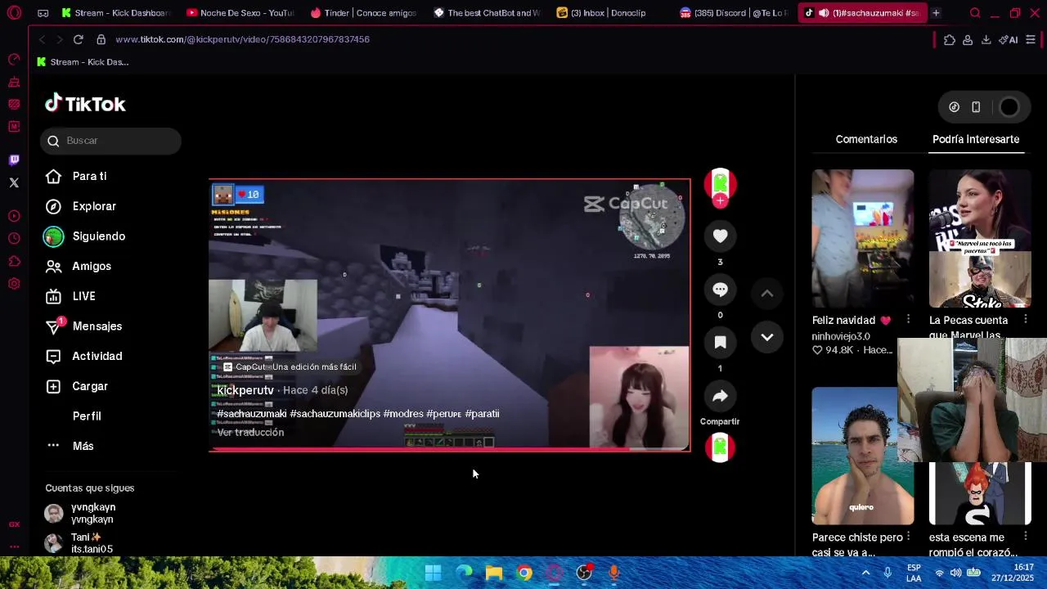Save video with the bookmark icon
This screenshot has width=1047, height=589.
[x=720, y=343]
